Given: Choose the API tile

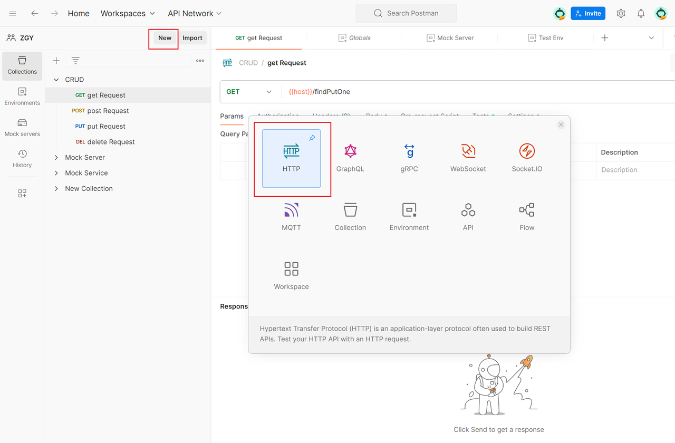Looking at the screenshot, I should click(x=468, y=217).
